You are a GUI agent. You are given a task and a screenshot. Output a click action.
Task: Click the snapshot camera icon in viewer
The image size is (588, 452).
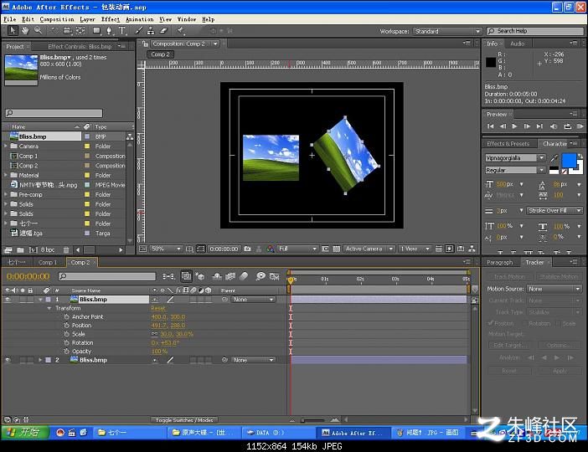247,249
